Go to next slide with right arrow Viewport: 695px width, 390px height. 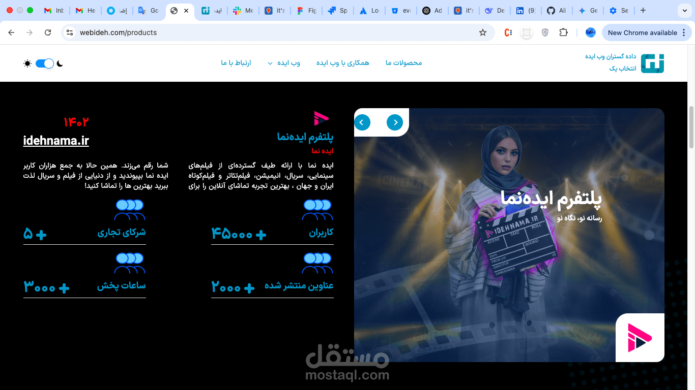tap(395, 122)
